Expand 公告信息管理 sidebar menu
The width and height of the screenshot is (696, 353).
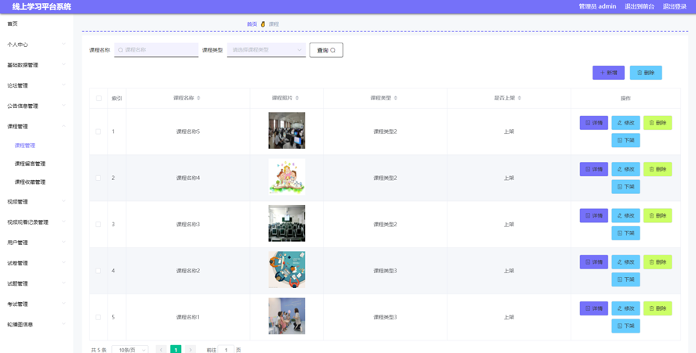(36, 106)
